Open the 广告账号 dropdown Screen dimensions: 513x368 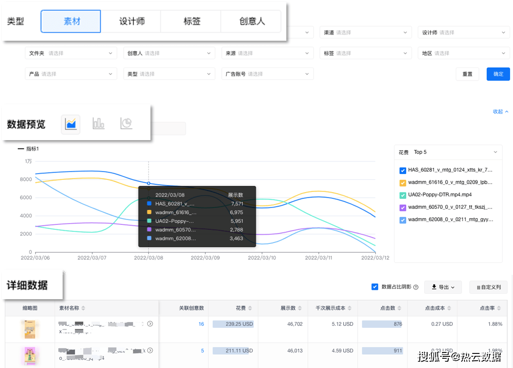(267, 74)
